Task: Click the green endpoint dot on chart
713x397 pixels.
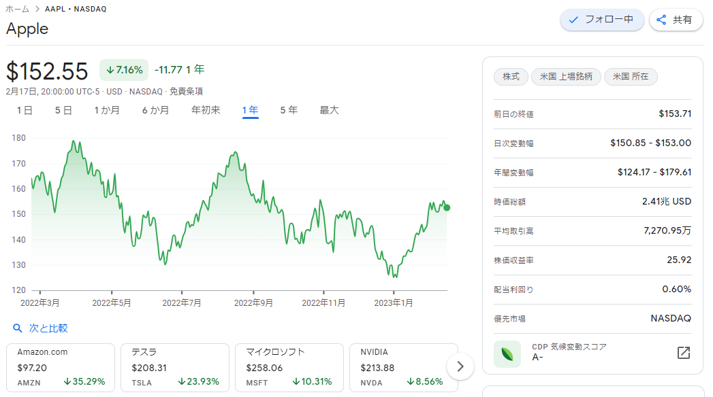Action: [447, 208]
